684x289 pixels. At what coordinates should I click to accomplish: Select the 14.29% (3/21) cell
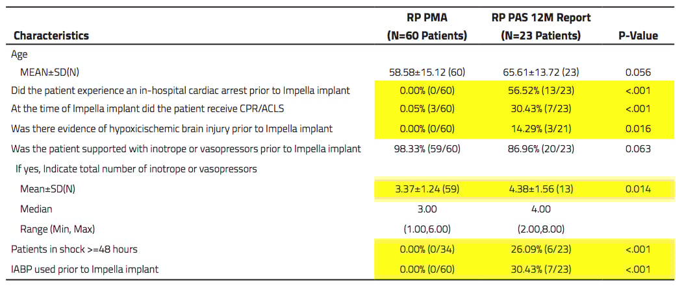tap(541, 129)
